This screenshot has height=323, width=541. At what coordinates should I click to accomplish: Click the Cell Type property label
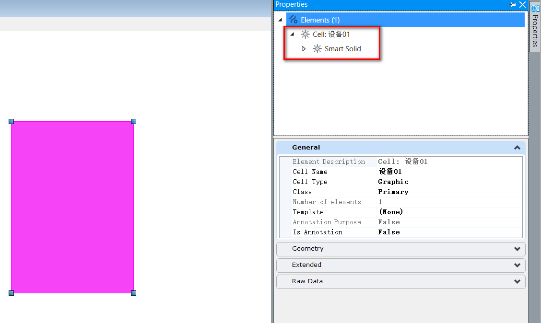(310, 182)
